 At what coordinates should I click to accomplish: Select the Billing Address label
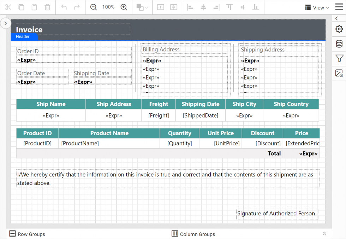(x=185, y=50)
